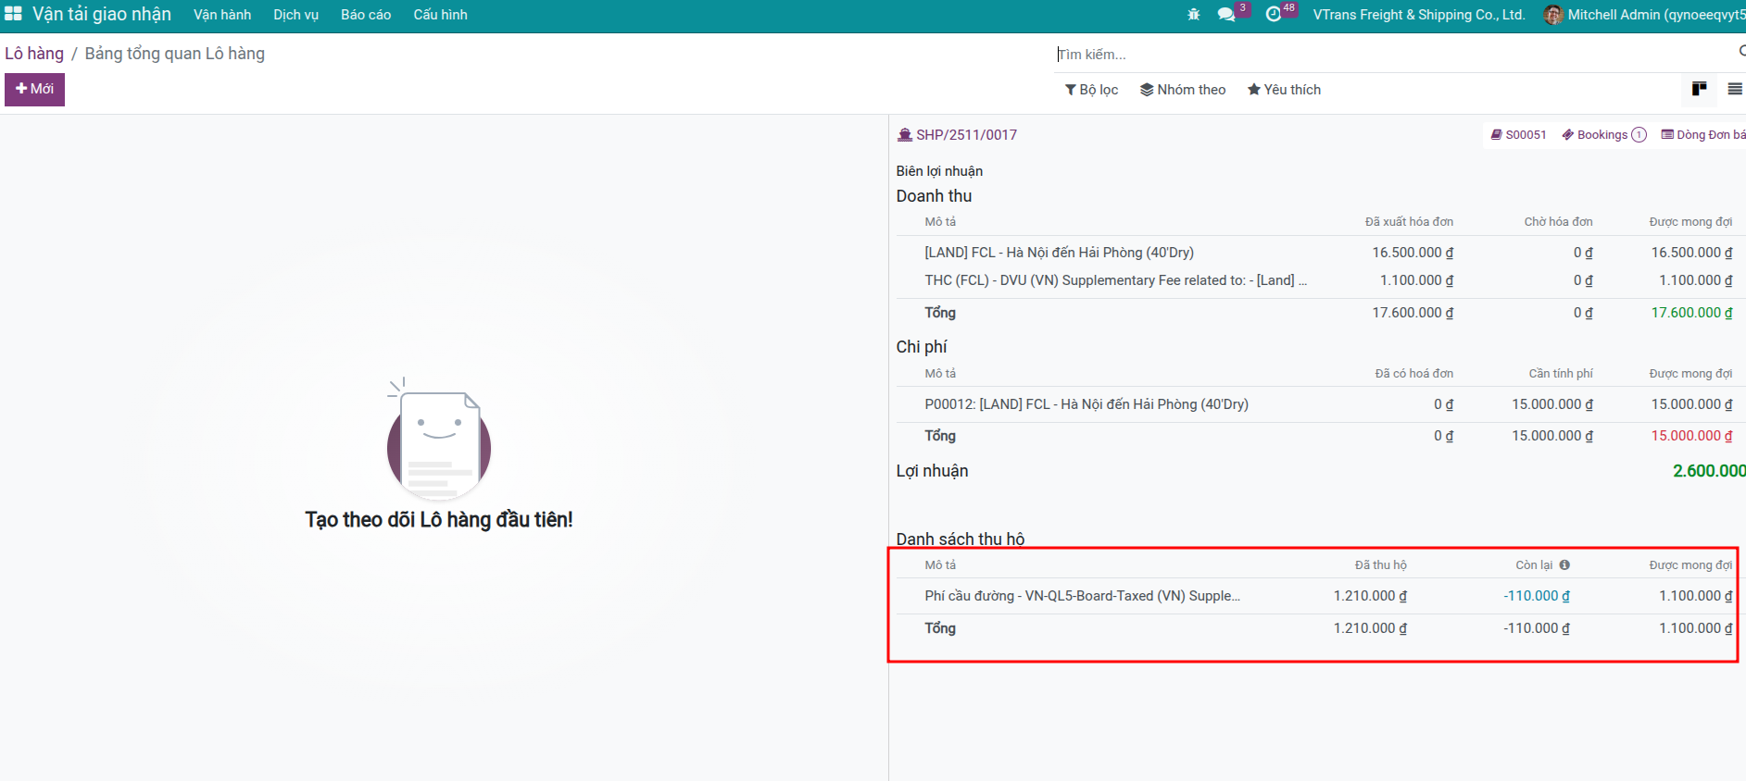Open the Bookings stat button

1603,135
